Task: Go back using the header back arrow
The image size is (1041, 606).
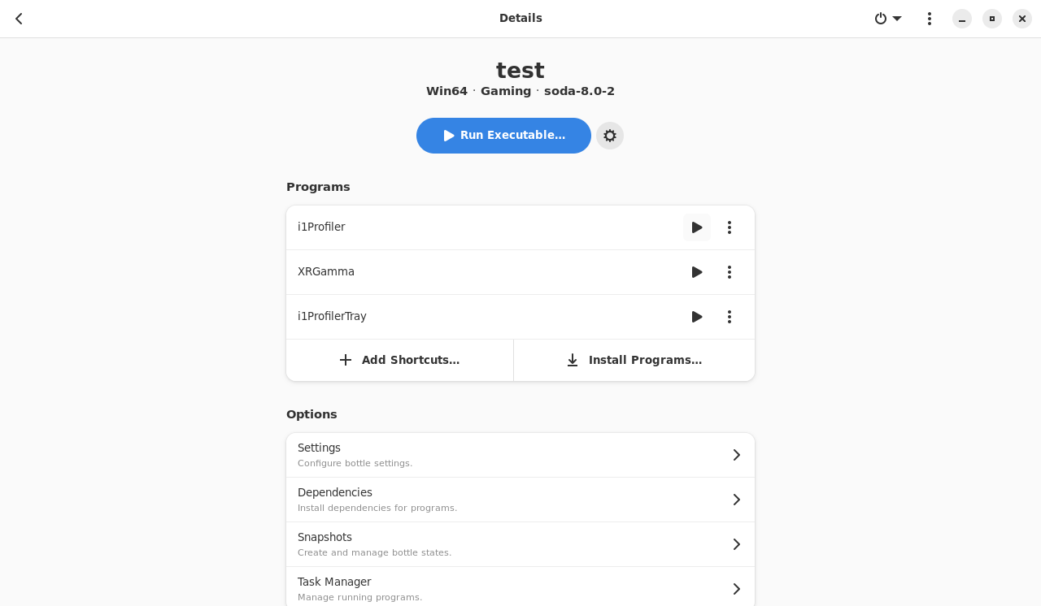Action: [19, 19]
